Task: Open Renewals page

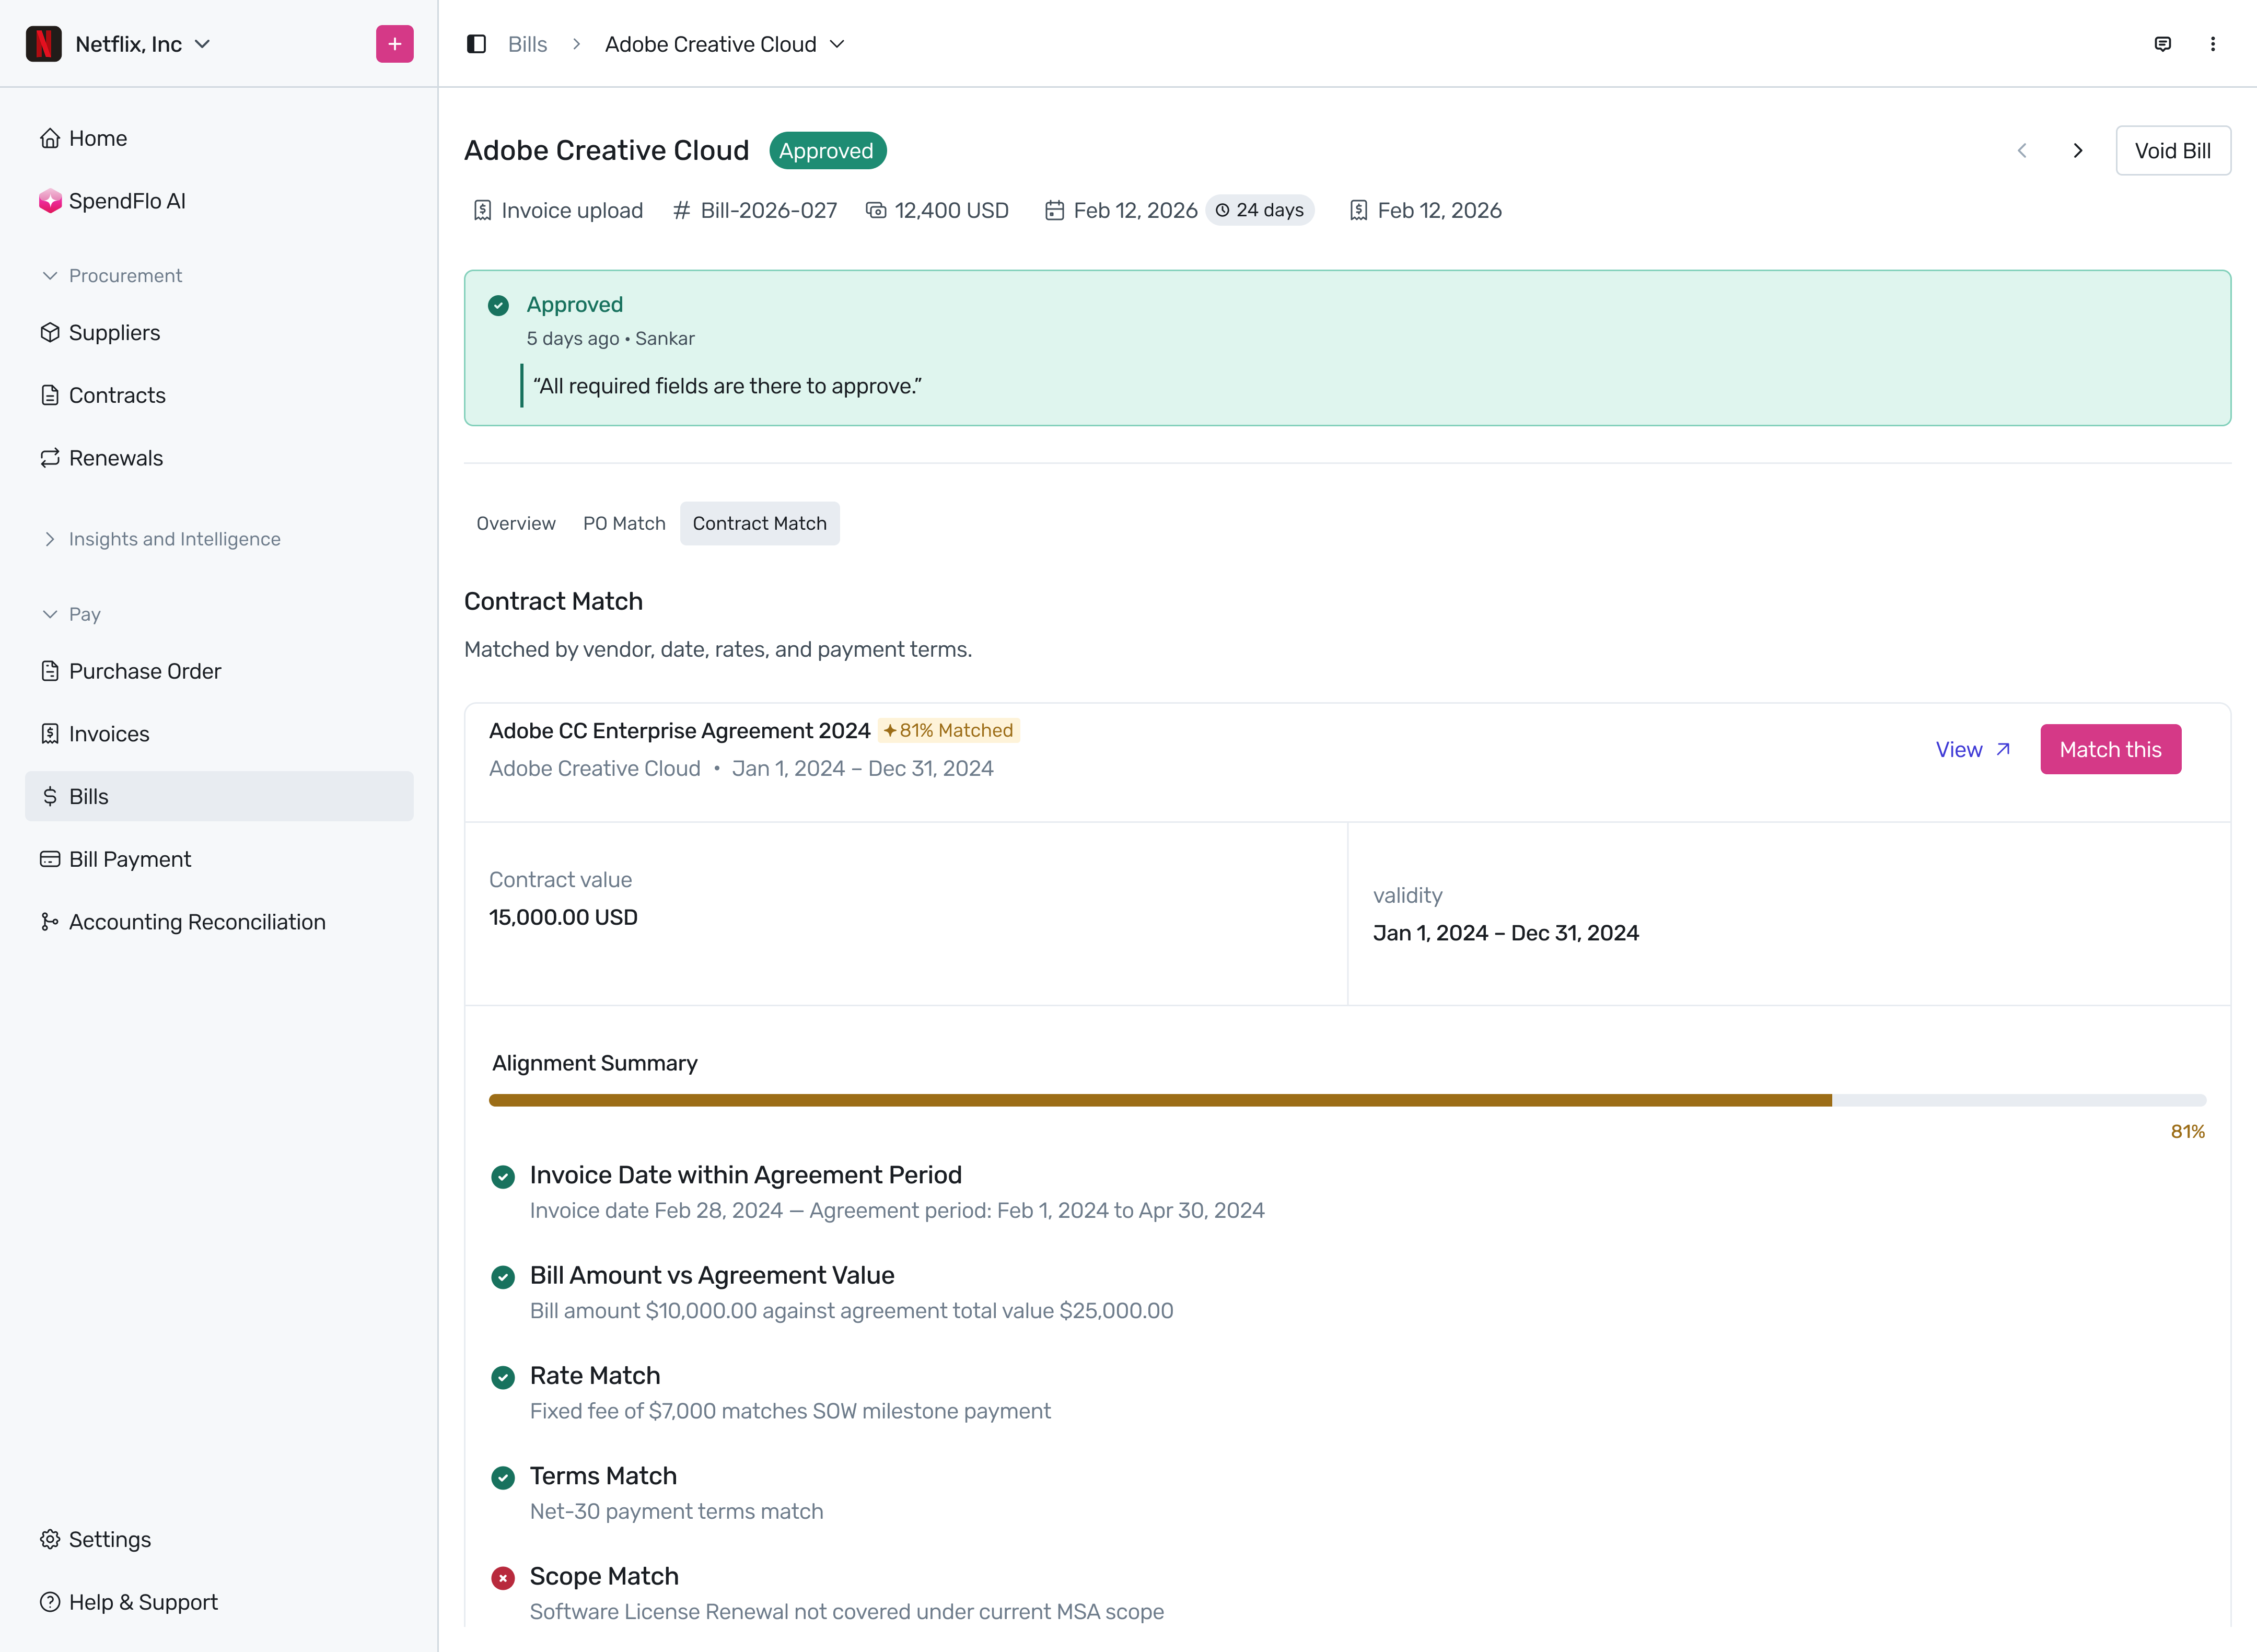Action: click(219, 458)
